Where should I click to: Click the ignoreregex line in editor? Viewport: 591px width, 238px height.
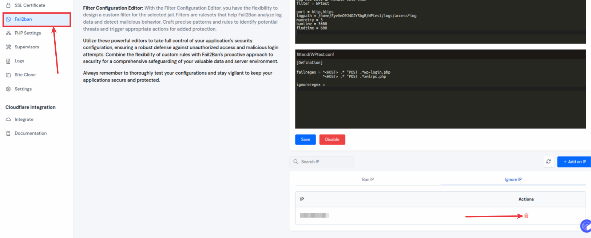[311, 84]
